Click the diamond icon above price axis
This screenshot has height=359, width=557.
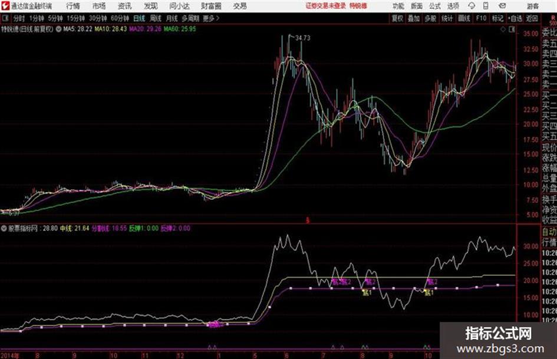pyautogui.click(x=503, y=29)
